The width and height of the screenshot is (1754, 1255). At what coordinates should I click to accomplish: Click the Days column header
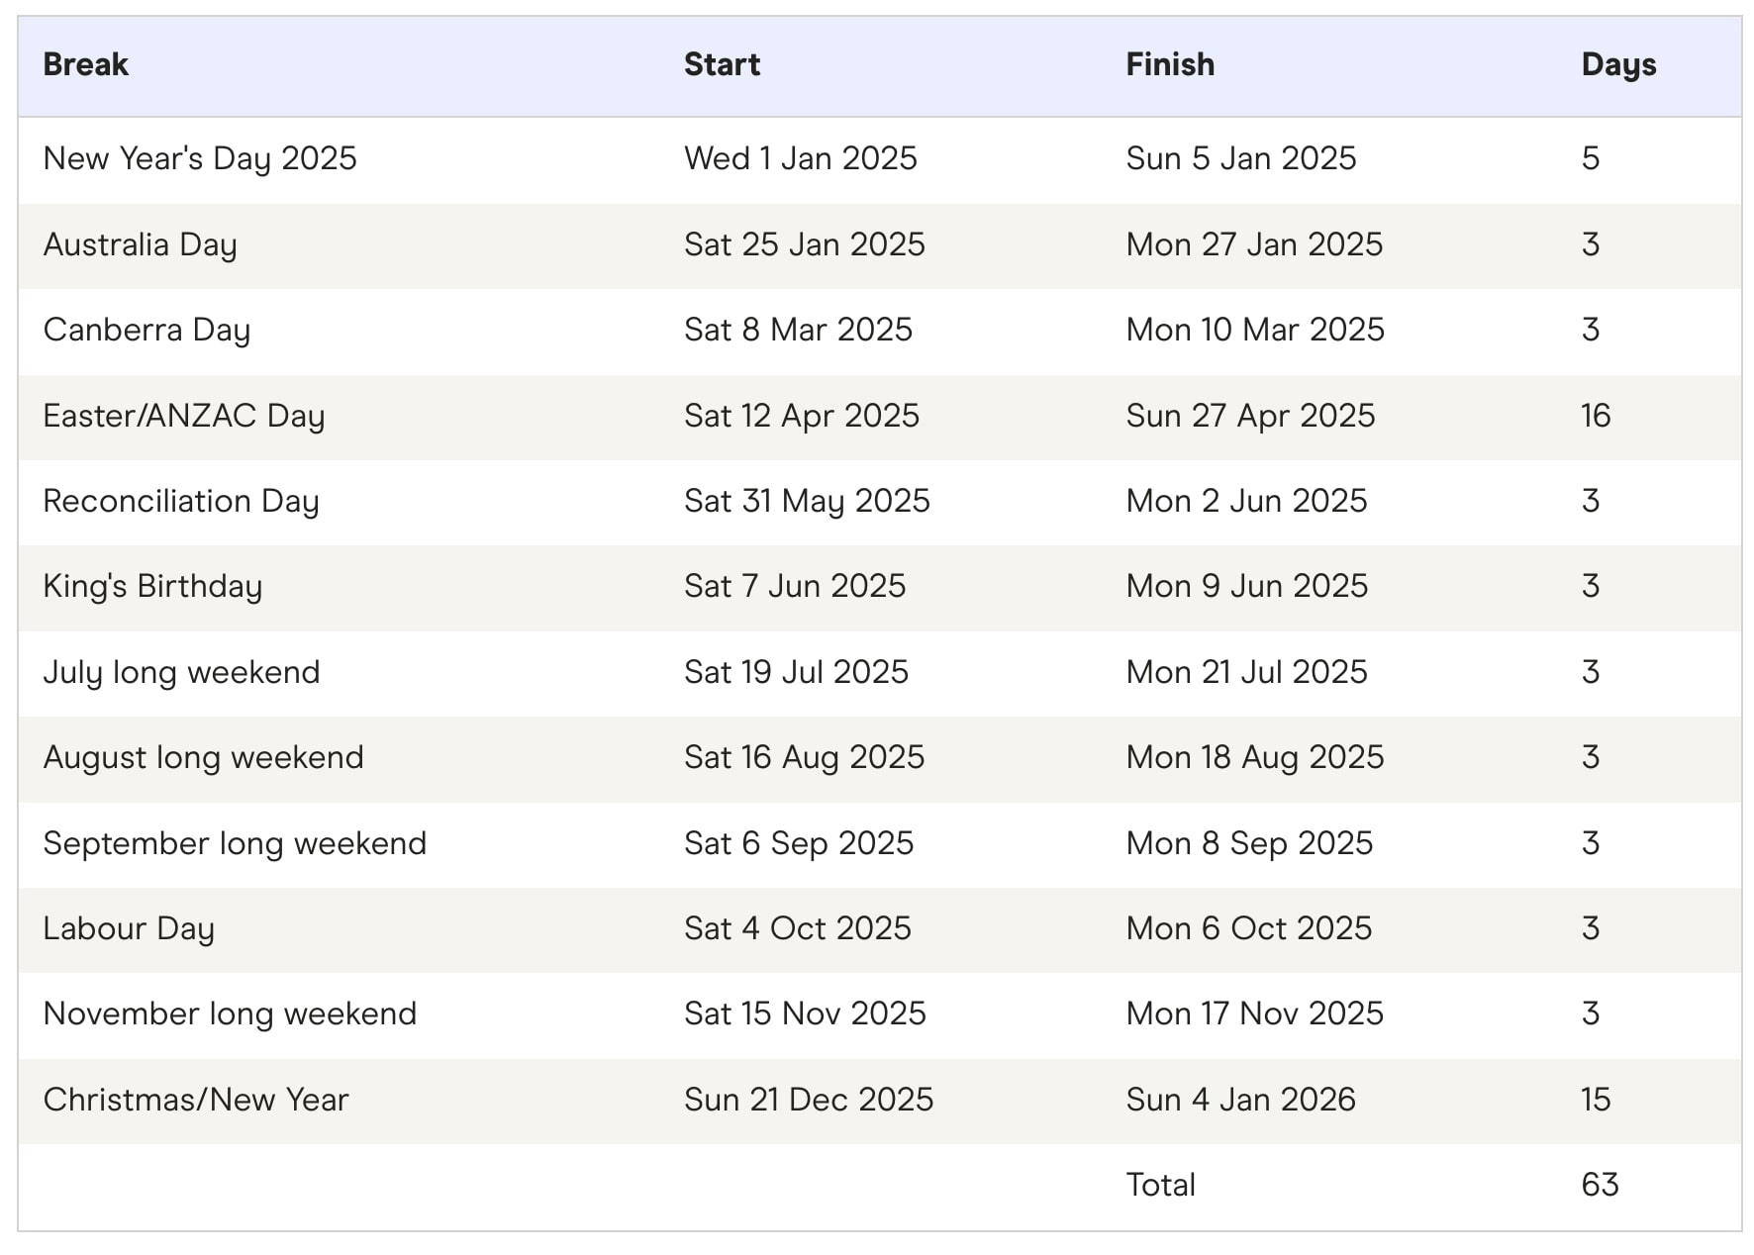(x=1618, y=65)
